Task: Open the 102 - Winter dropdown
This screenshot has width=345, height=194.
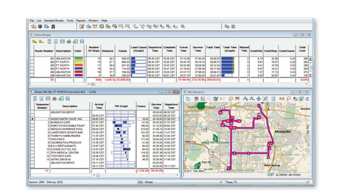Action: [x=220, y=182]
